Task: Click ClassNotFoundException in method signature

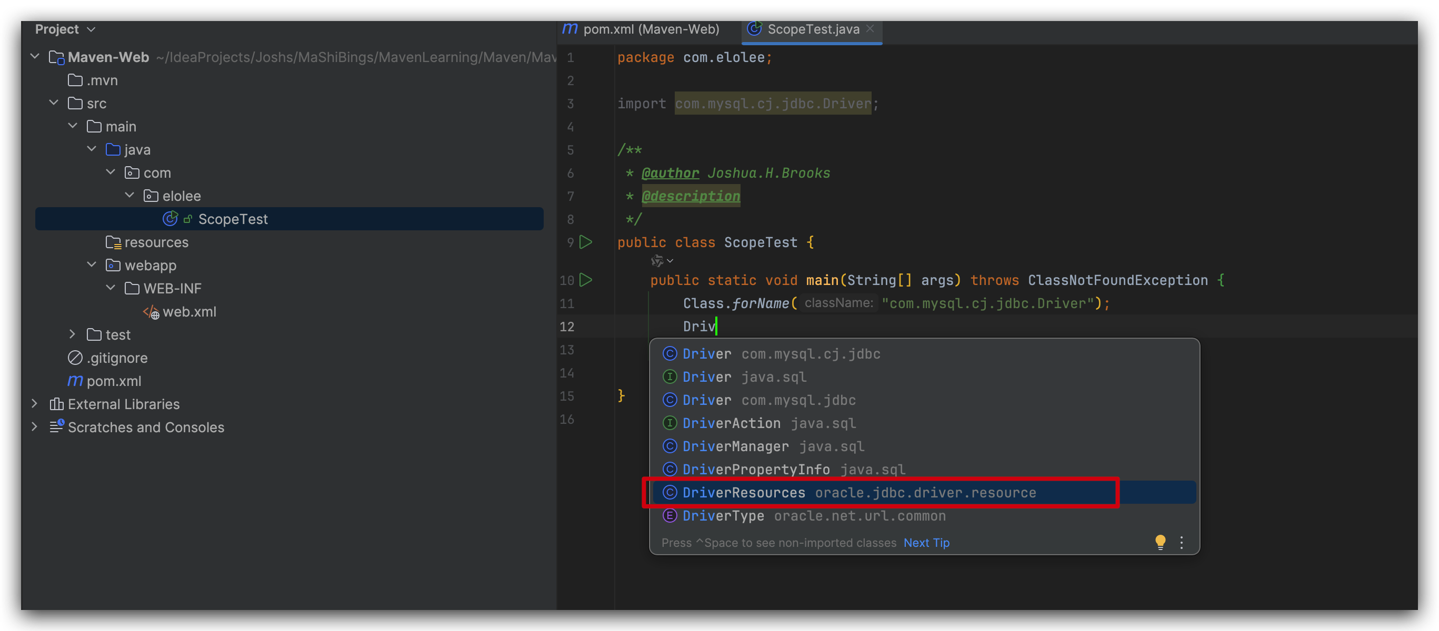Action: coord(1118,280)
